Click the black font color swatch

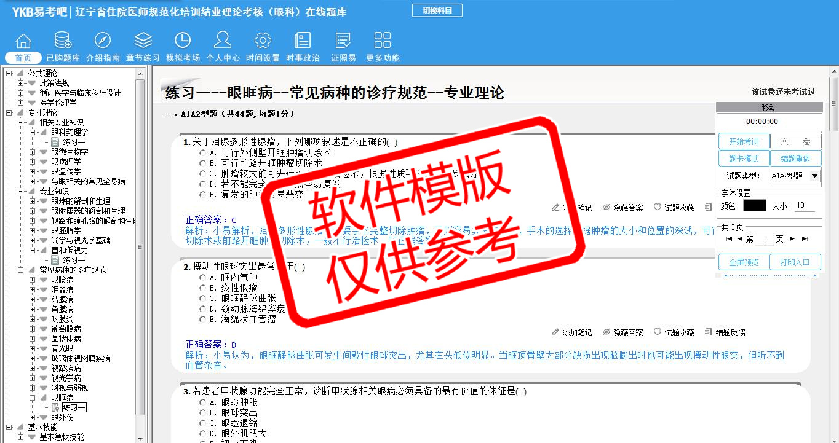coord(754,206)
